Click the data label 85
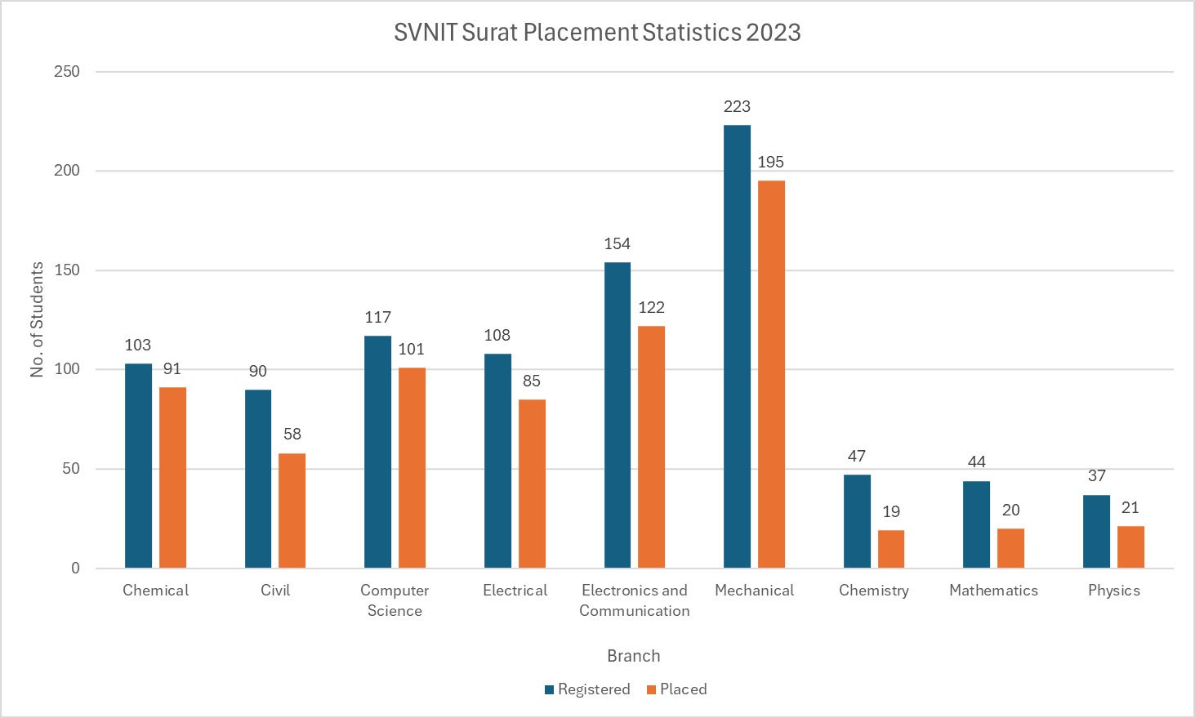 click(x=532, y=381)
